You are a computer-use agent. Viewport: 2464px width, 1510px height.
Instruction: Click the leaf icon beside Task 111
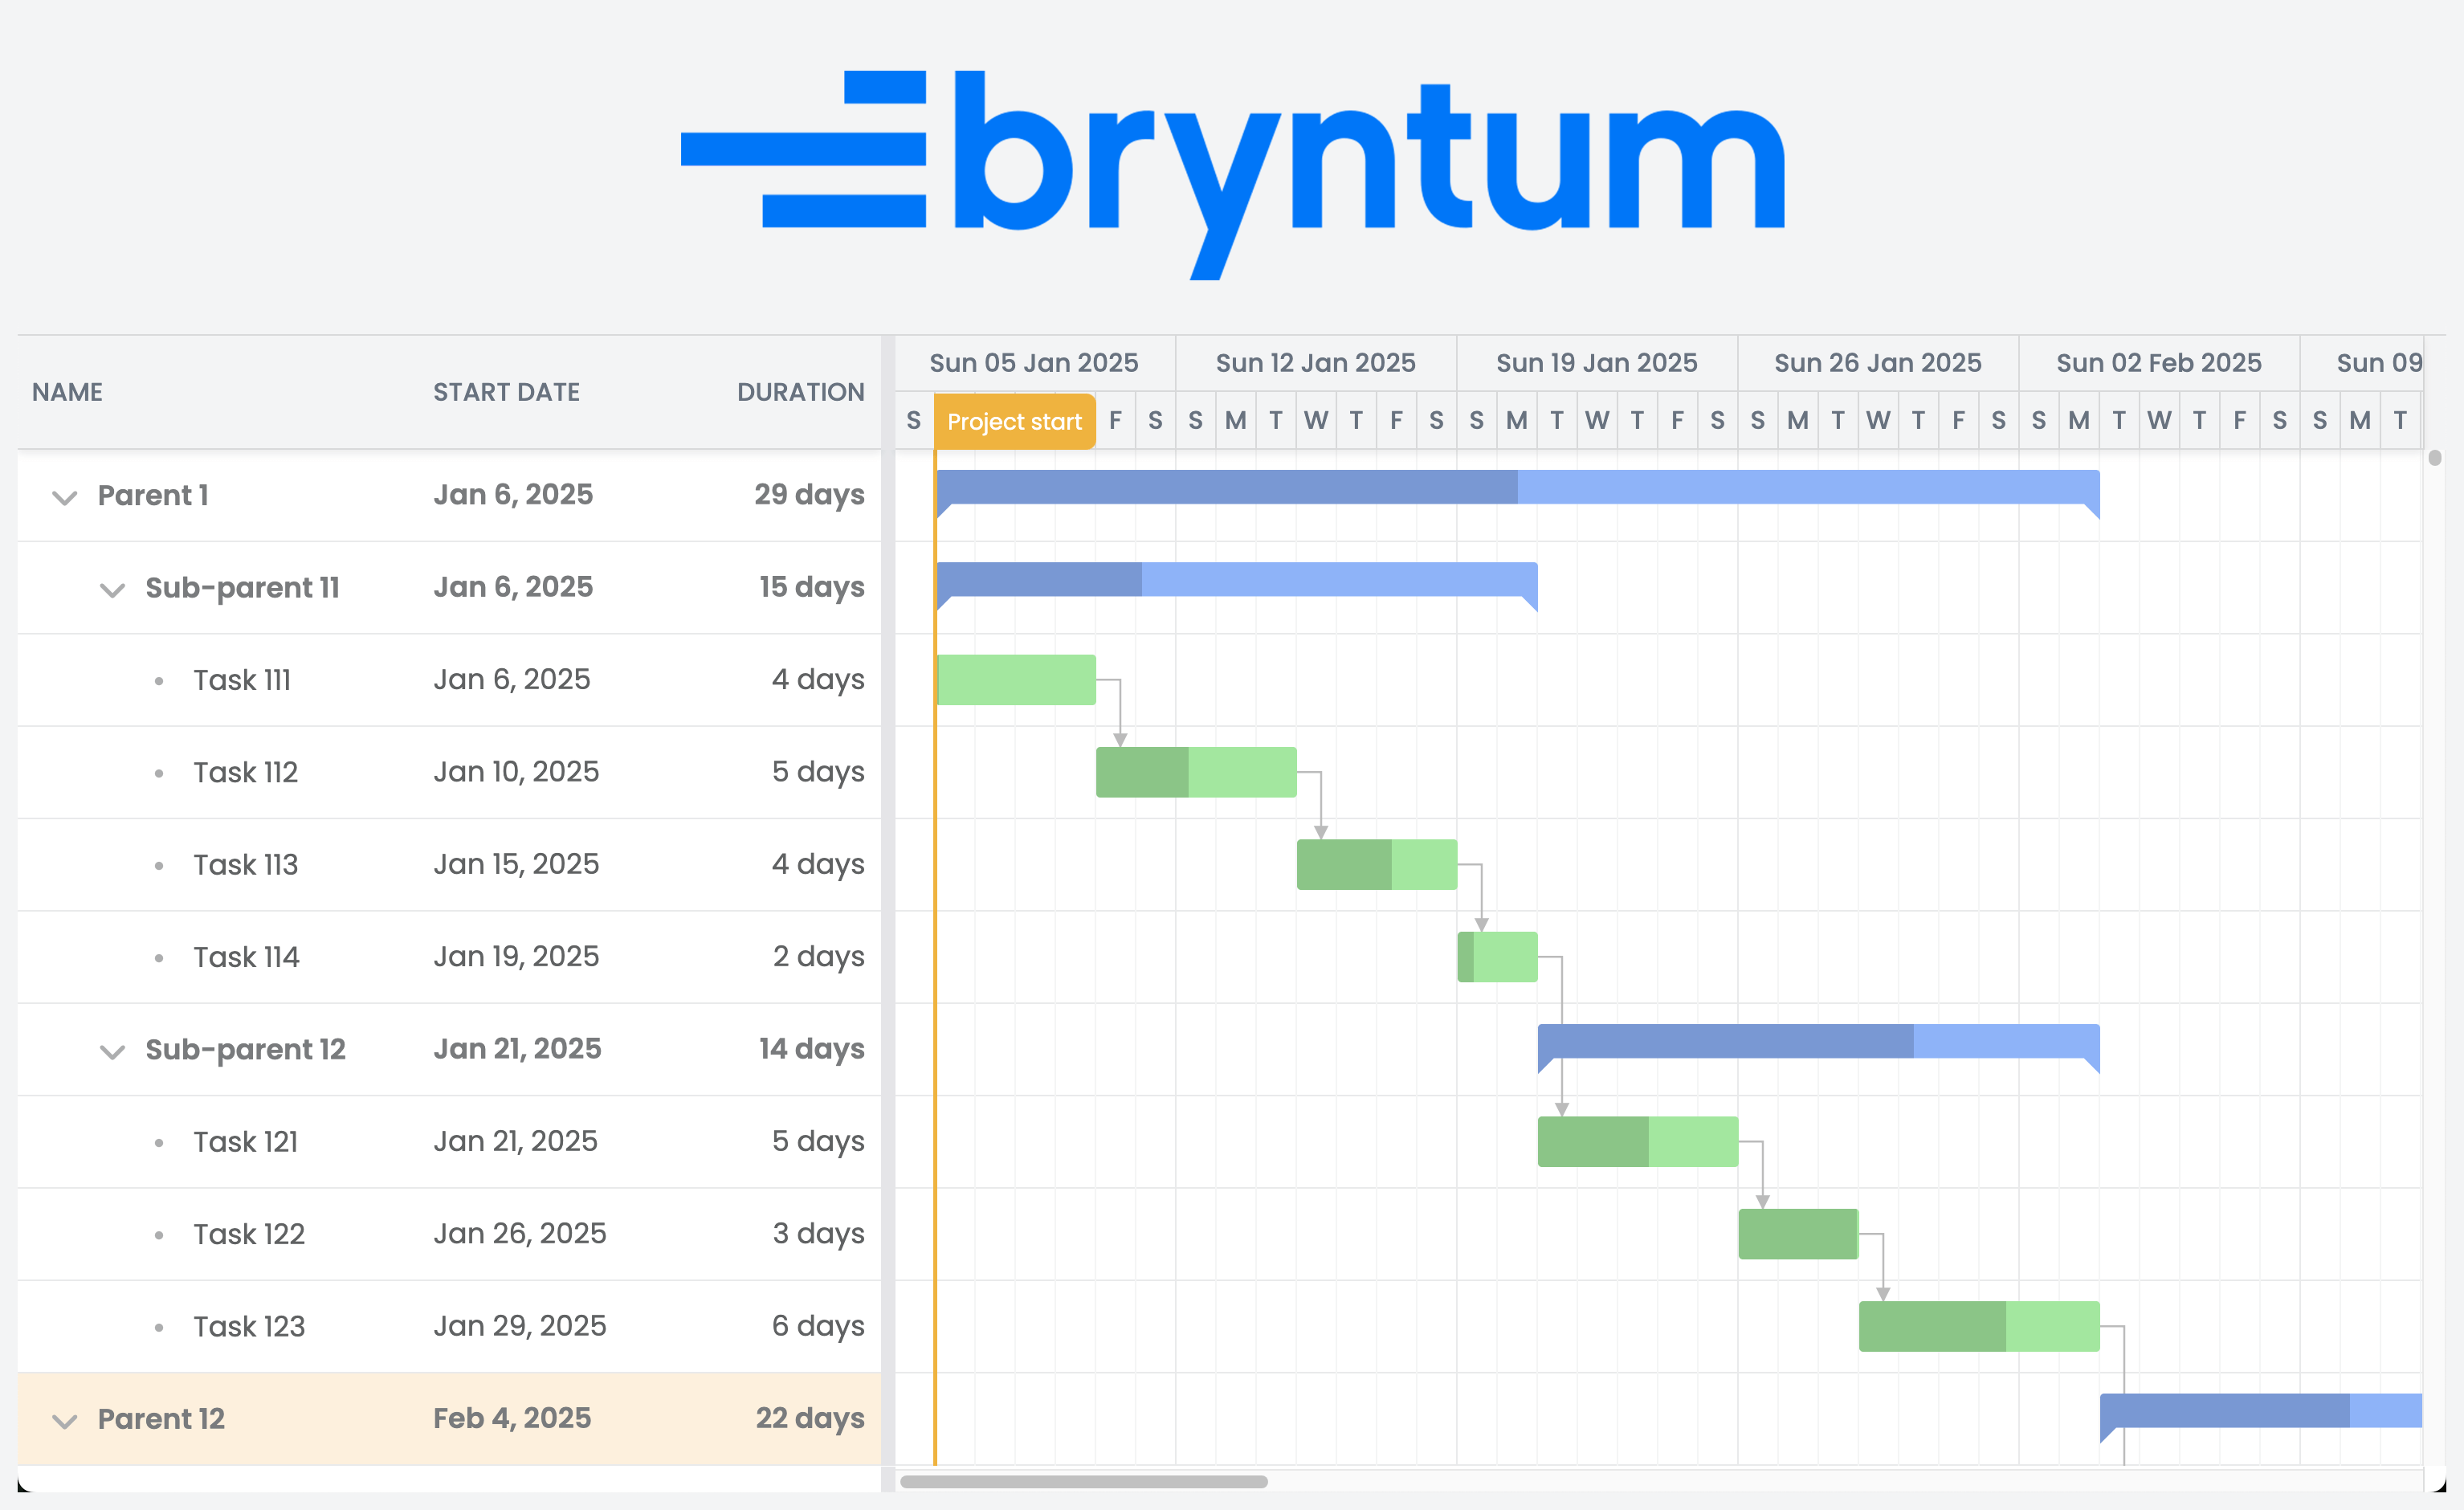pyautogui.click(x=160, y=680)
